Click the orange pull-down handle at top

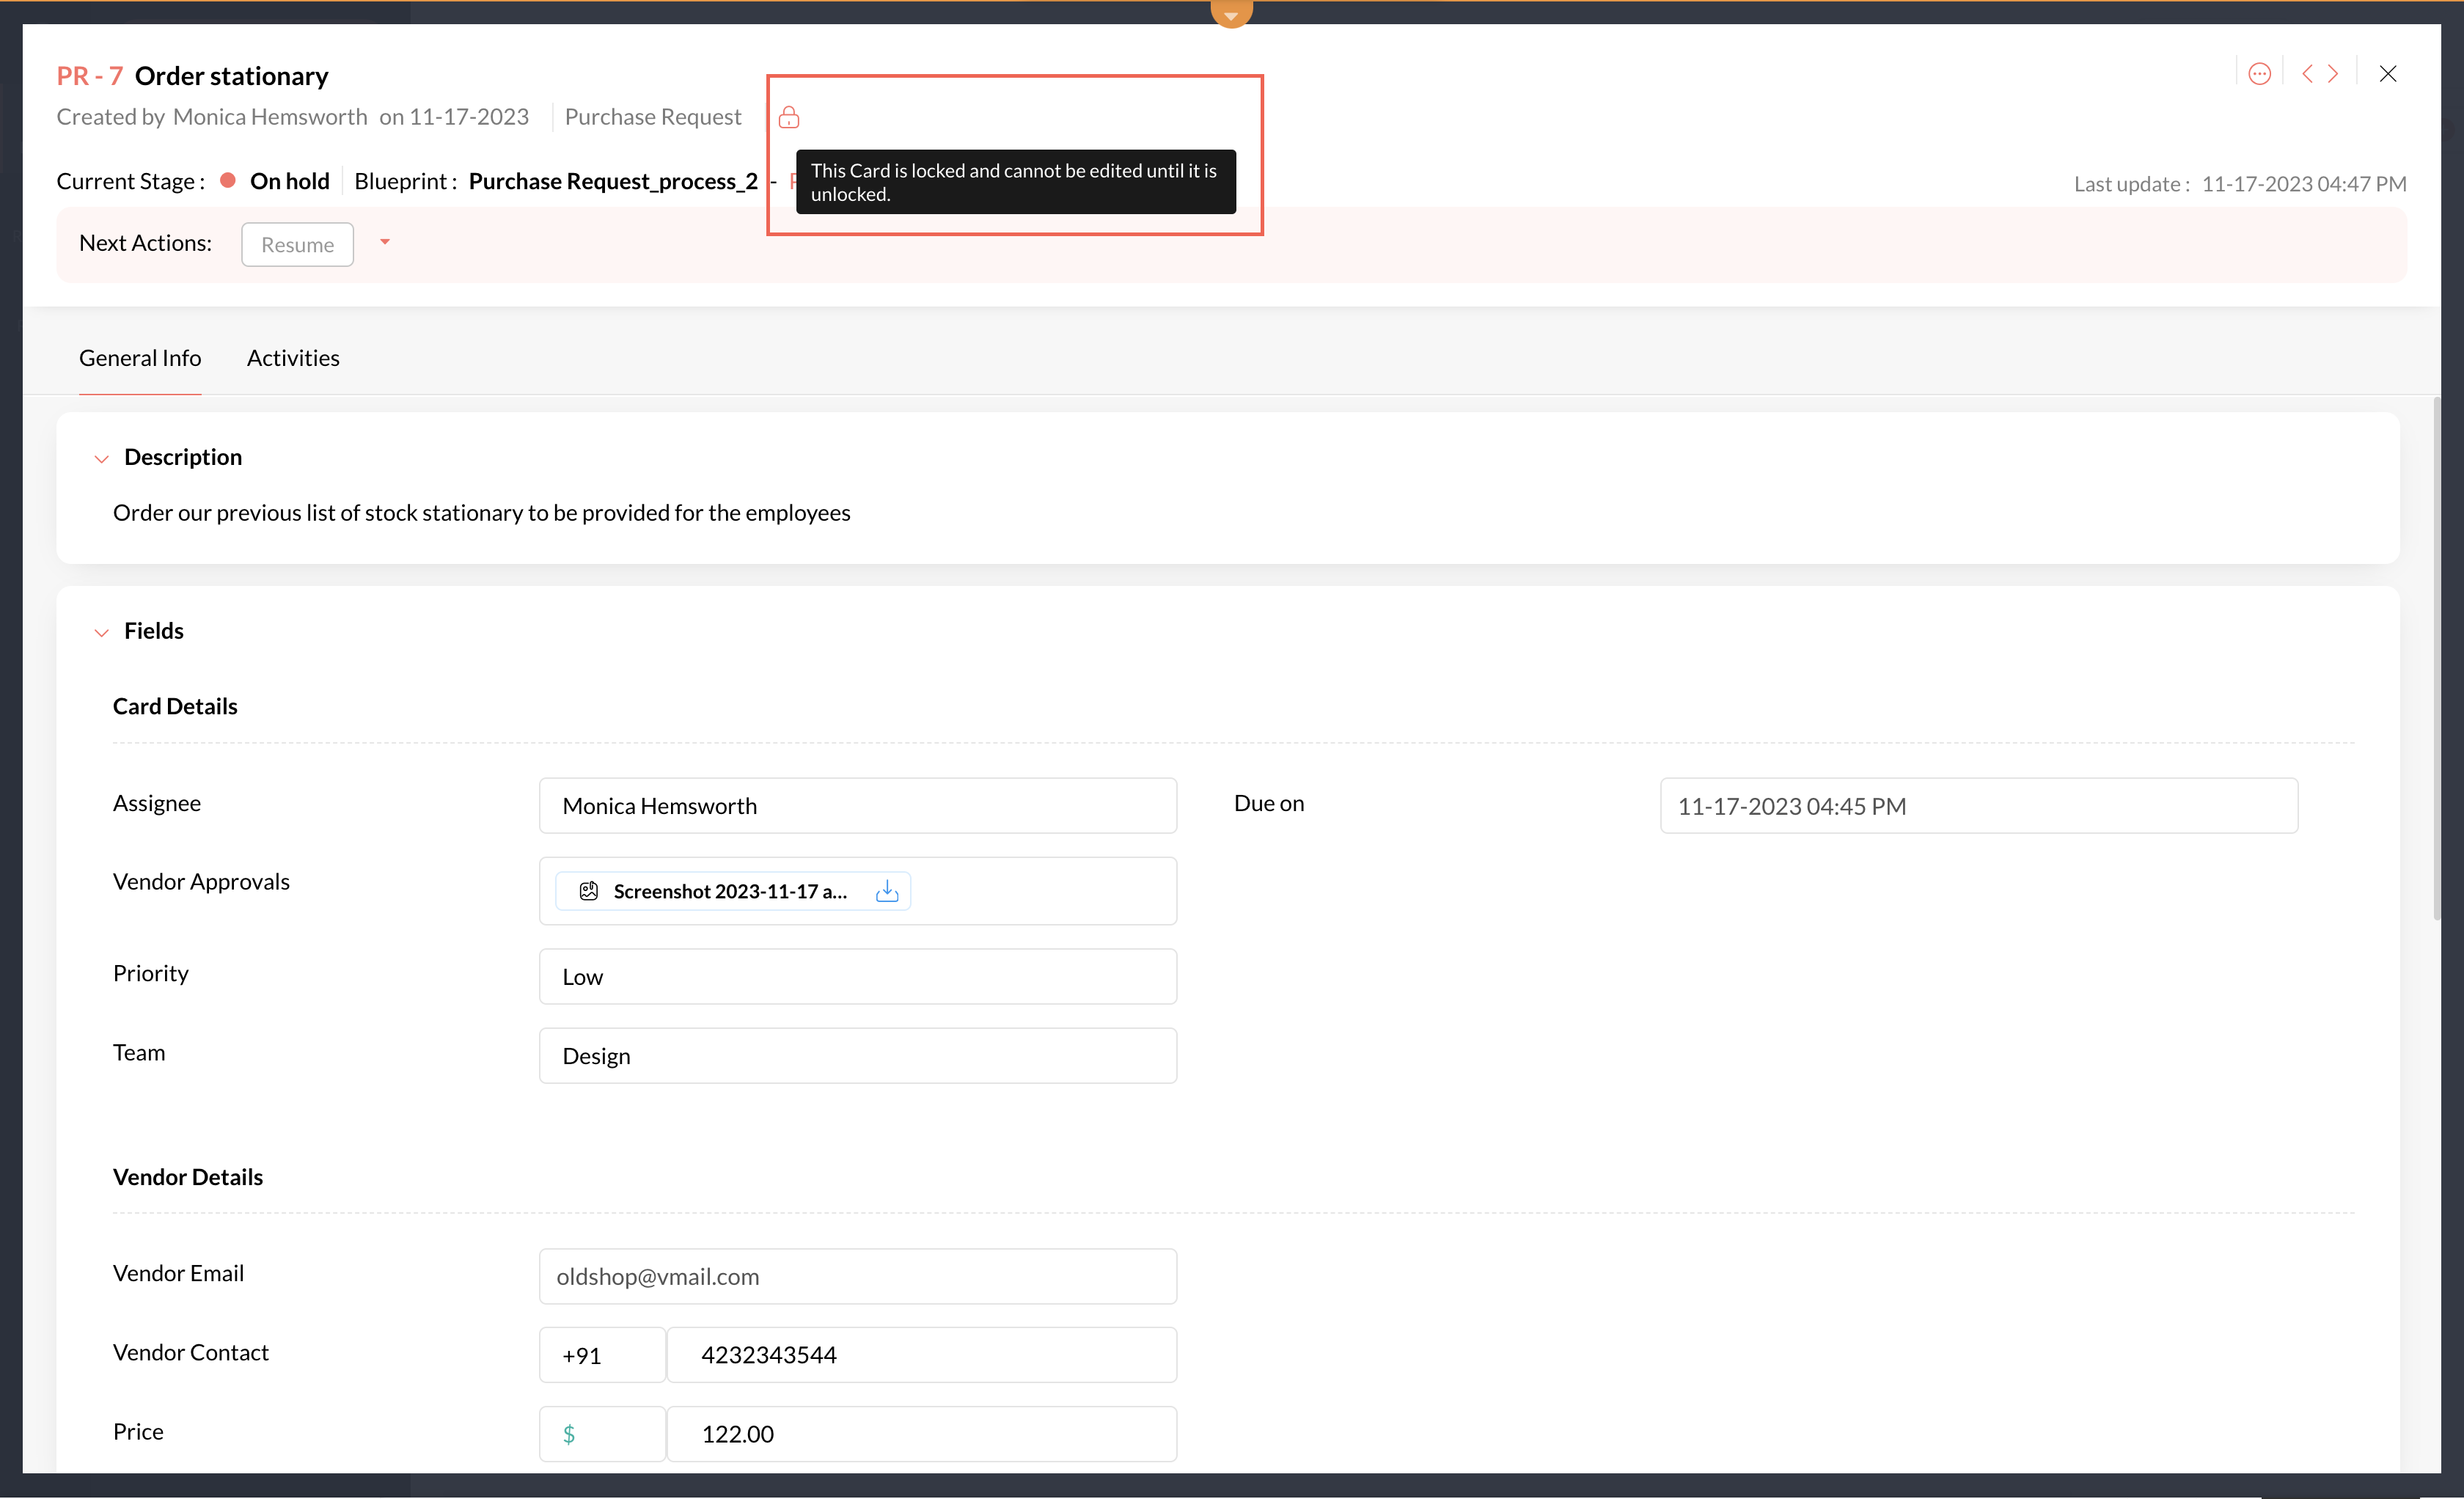pos(1231,13)
